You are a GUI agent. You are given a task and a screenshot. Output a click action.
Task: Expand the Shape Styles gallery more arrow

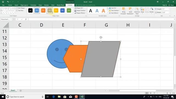pyautogui.click(x=73, y=13)
